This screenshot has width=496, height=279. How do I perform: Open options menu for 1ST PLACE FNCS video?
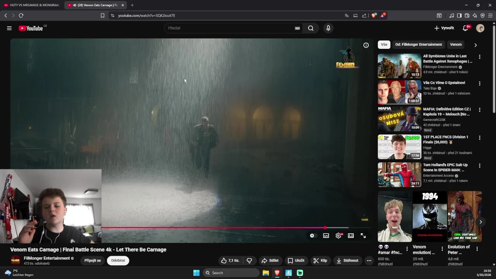pyautogui.click(x=479, y=138)
